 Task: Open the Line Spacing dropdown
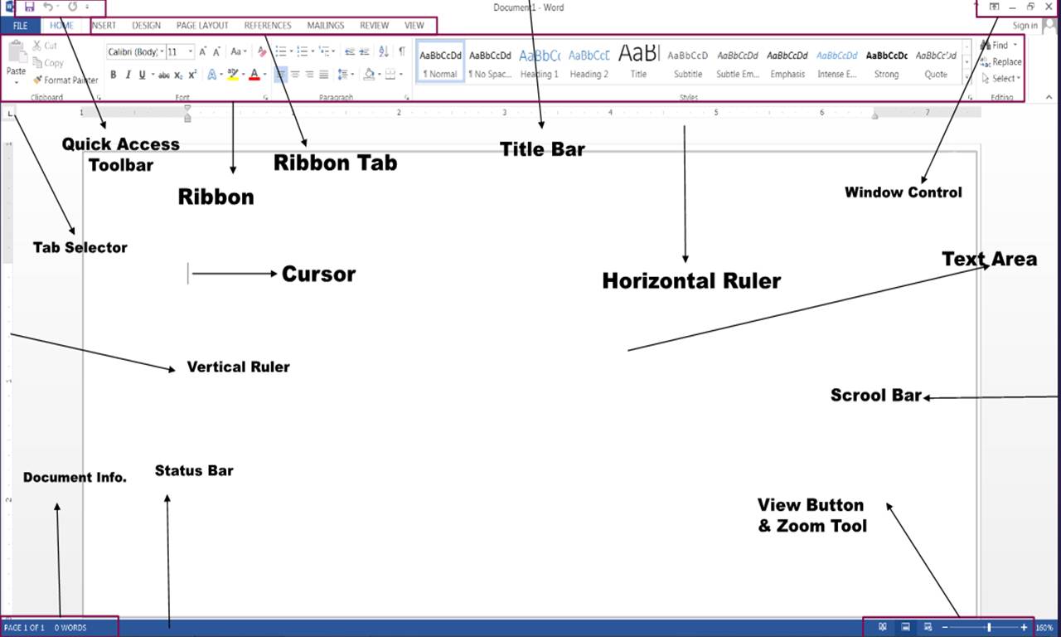(344, 74)
